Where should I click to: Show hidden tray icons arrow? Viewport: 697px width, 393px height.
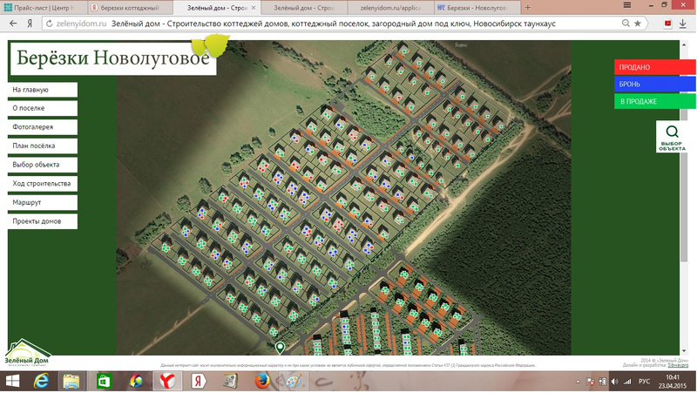[578, 382]
